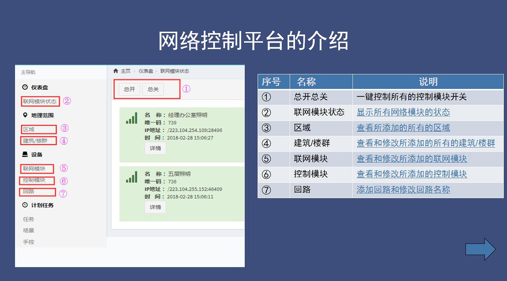Open 回路 in the sidebar menu

(x=29, y=192)
